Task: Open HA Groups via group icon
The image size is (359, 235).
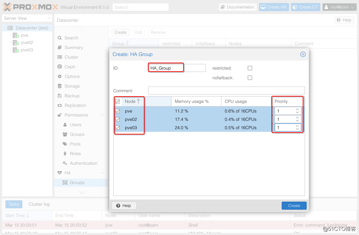Action: [x=65, y=182]
